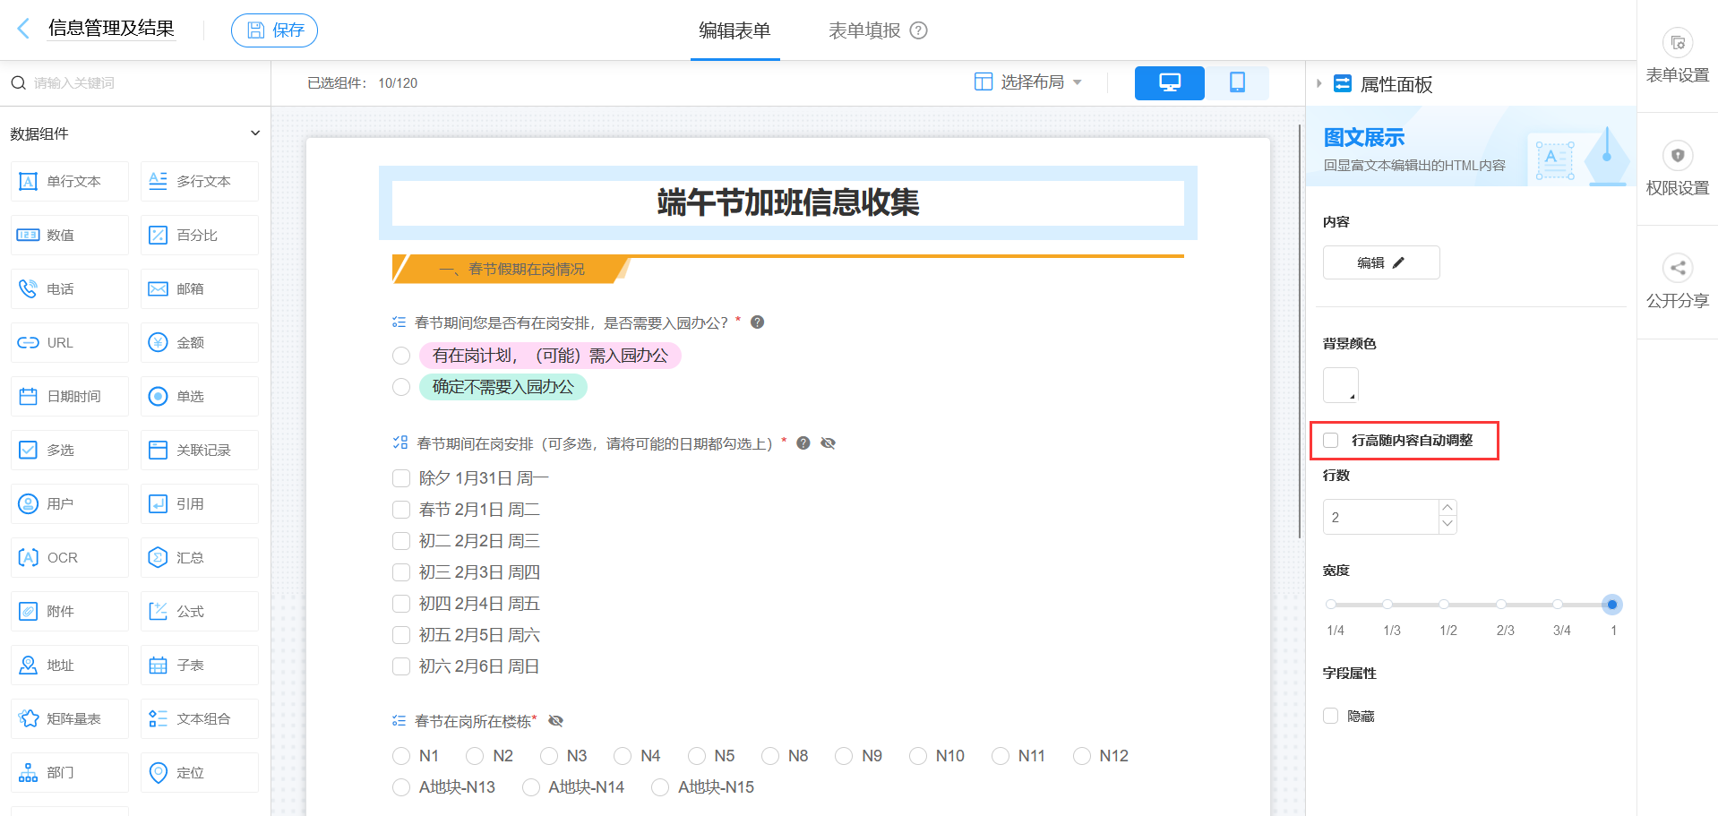Click 编辑 to edit rich text content
Viewport: 1718px width, 816px height.
1380,262
